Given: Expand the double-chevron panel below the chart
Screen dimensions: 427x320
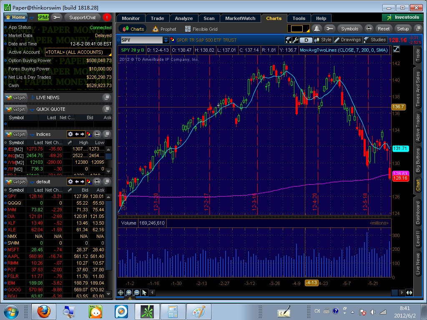Looking at the screenshot, I should tap(130, 298).
